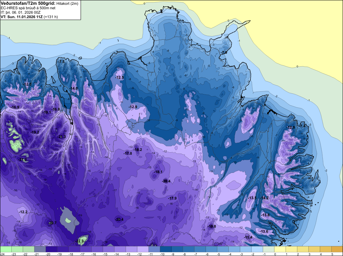
Task: Select the legend swatch labeled -21
Action: [40, 249]
